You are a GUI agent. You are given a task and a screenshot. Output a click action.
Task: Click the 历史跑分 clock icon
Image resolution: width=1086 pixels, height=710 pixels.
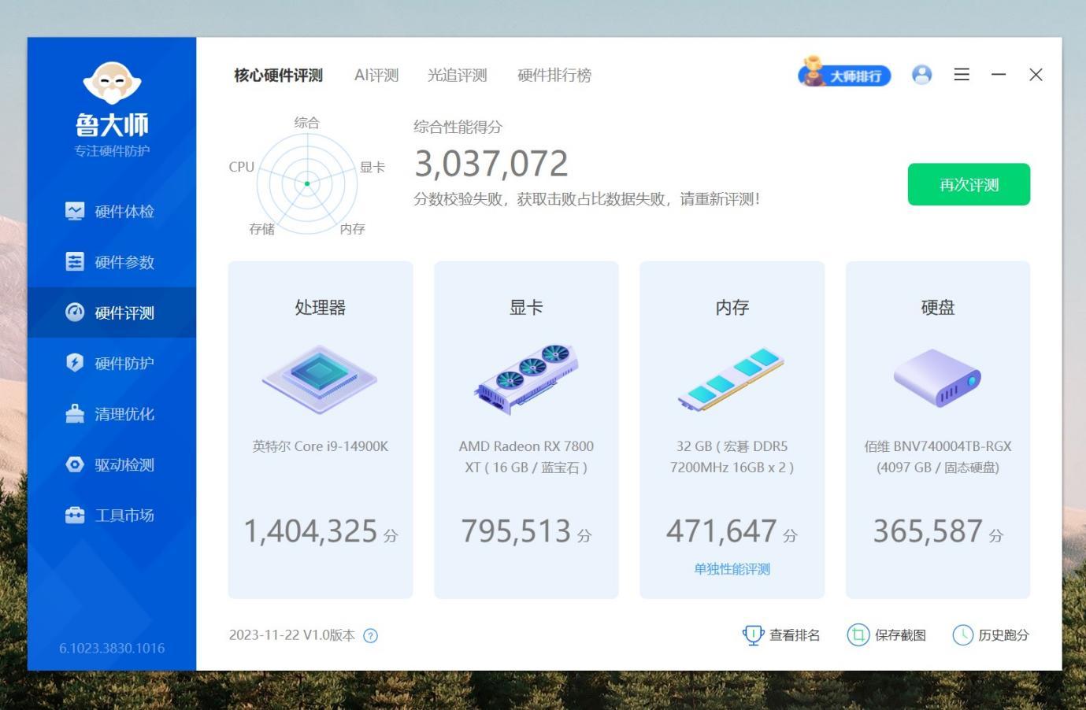(962, 635)
